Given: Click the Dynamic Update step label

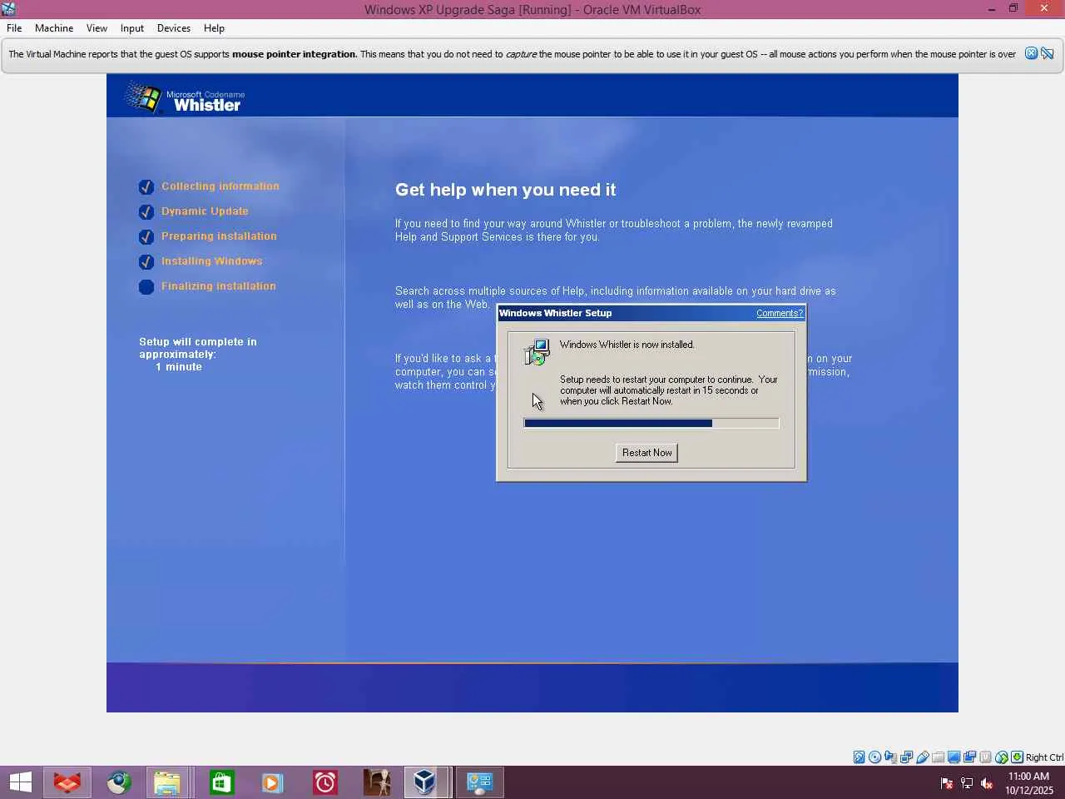Looking at the screenshot, I should (x=205, y=211).
